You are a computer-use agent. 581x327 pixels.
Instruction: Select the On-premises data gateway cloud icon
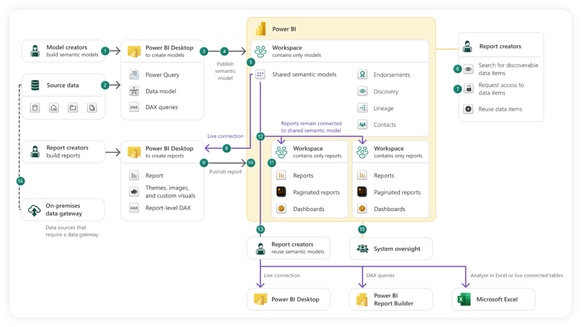pyautogui.click(x=34, y=209)
